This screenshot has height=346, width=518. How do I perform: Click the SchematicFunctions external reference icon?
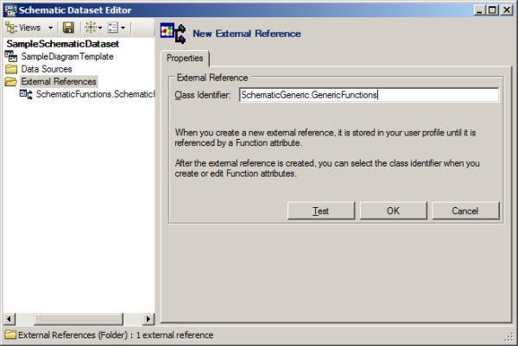pos(26,93)
